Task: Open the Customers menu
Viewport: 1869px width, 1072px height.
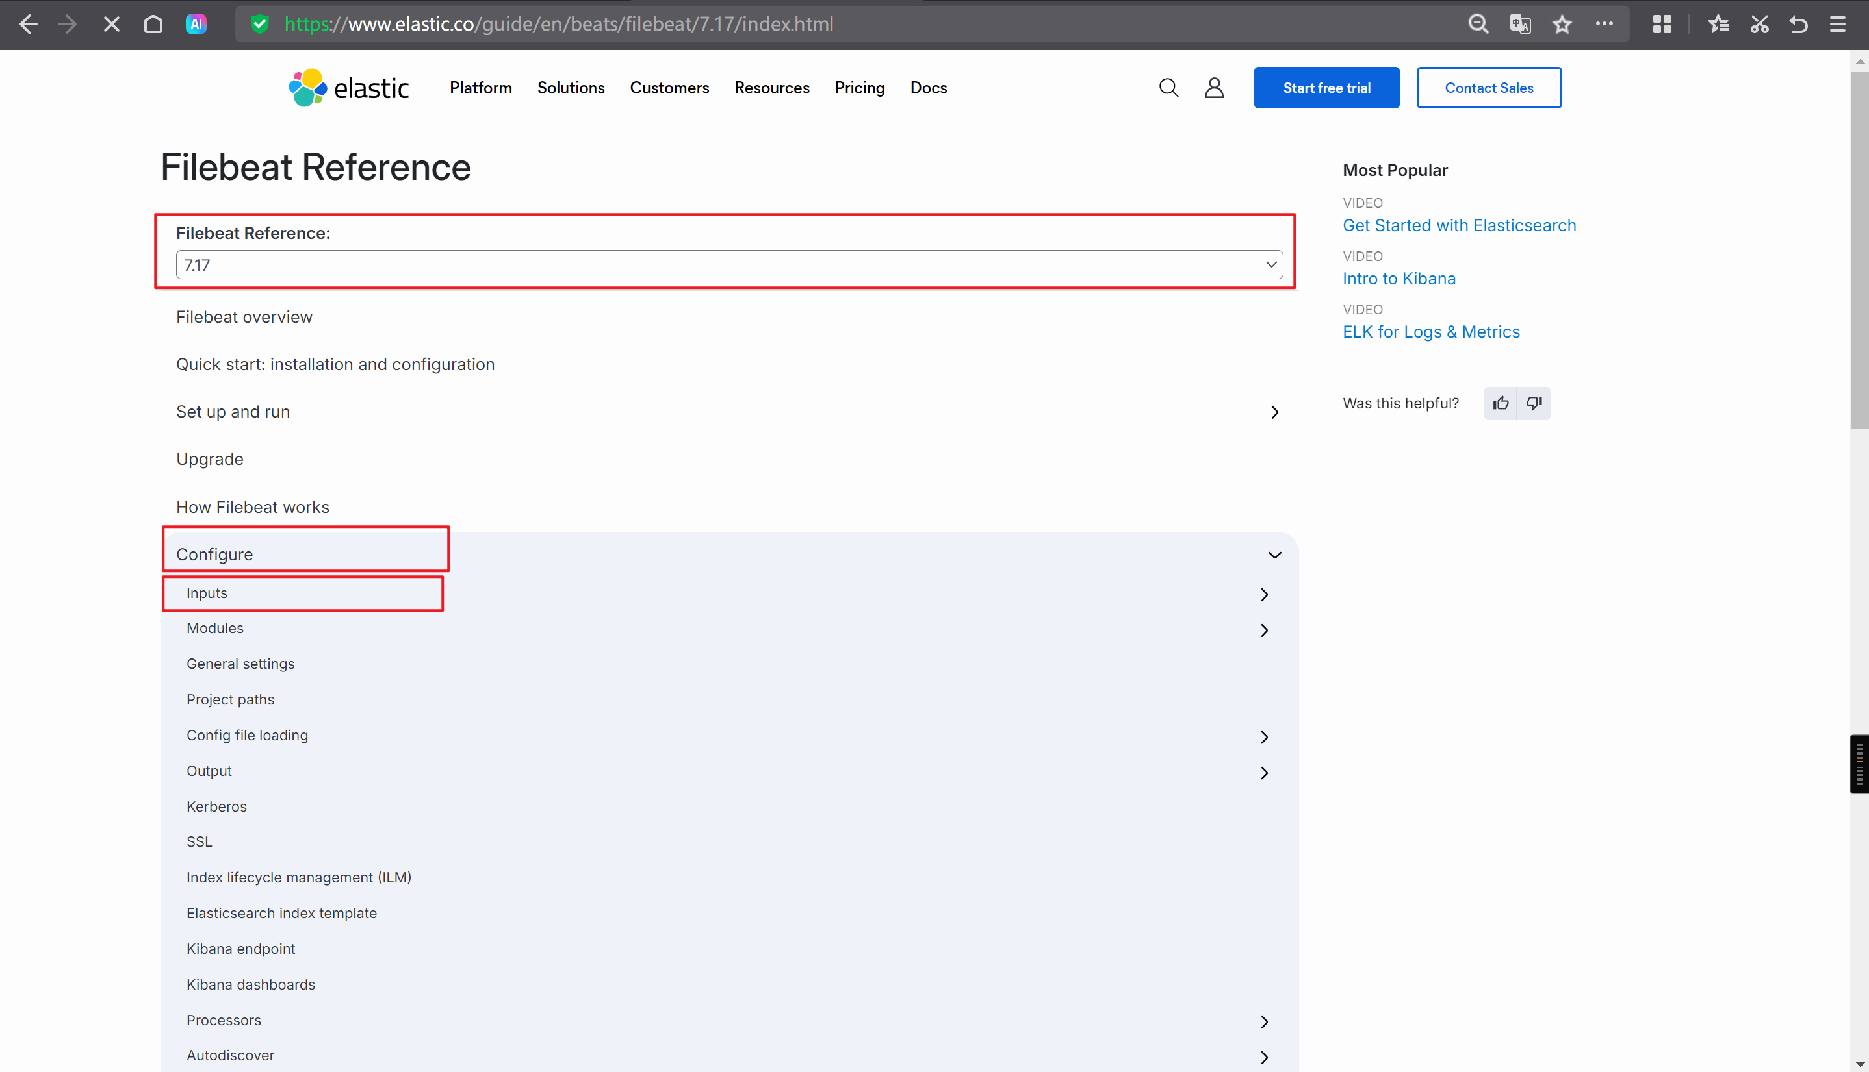Action: point(669,88)
